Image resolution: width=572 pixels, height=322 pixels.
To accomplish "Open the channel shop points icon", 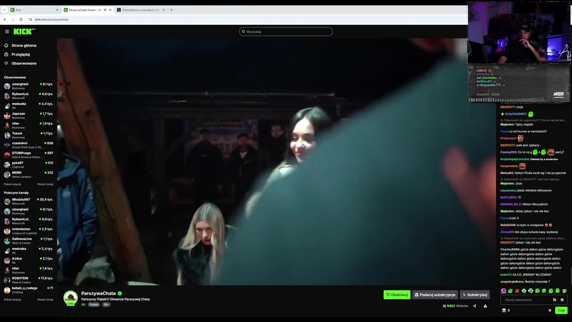I will 504,310.
